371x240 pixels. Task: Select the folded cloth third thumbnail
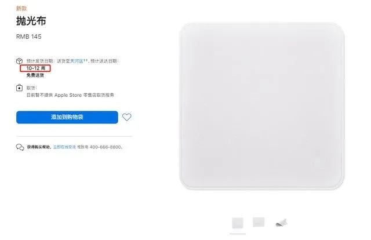281,223
